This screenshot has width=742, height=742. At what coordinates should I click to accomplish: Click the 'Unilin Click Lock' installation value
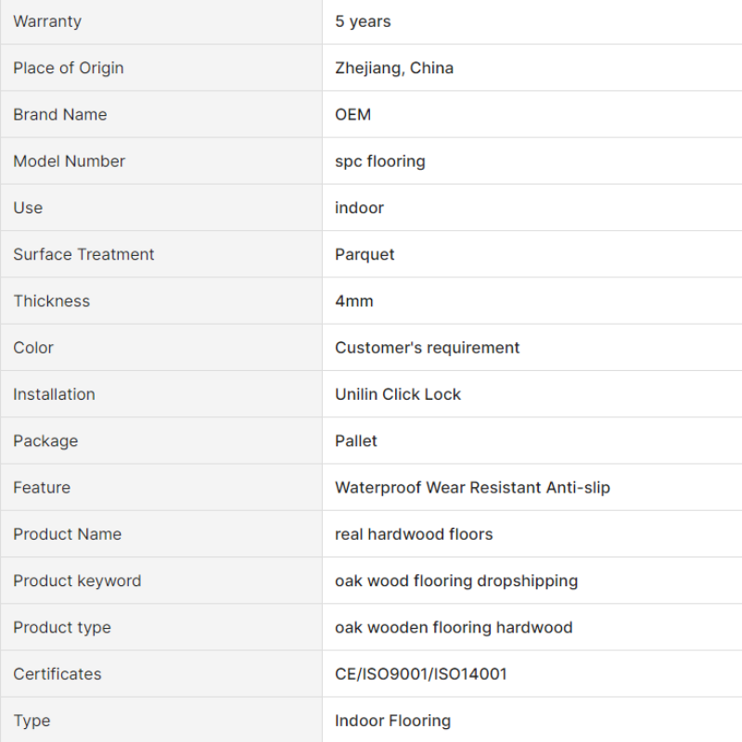click(x=398, y=394)
